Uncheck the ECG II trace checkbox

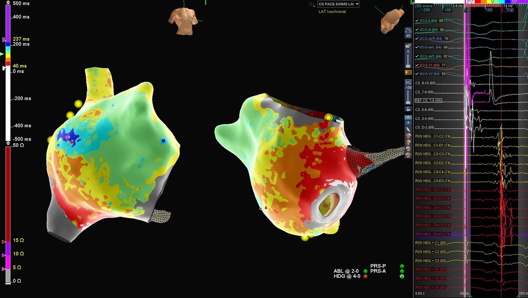pos(417,21)
